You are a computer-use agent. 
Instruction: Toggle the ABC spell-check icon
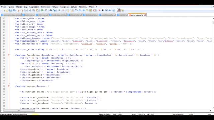[x=119, y=10]
